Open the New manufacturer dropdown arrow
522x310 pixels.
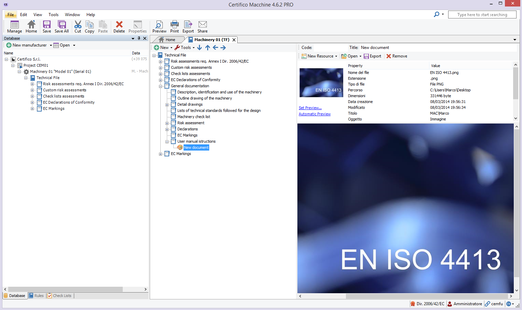click(51, 45)
